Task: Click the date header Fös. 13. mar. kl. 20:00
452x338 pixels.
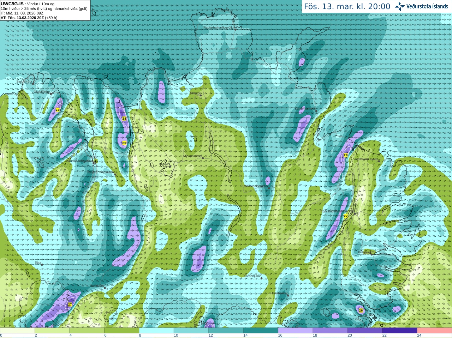Action: coord(347,7)
